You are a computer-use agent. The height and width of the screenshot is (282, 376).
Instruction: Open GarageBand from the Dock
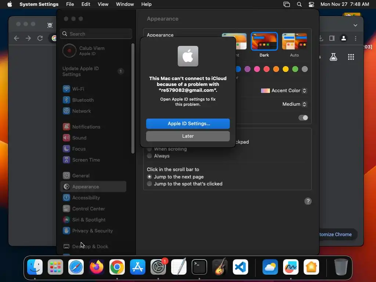(x=220, y=267)
